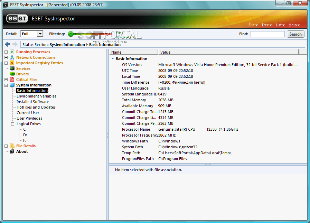Select User Privileges tree item
310x223 pixels.
point(29,118)
